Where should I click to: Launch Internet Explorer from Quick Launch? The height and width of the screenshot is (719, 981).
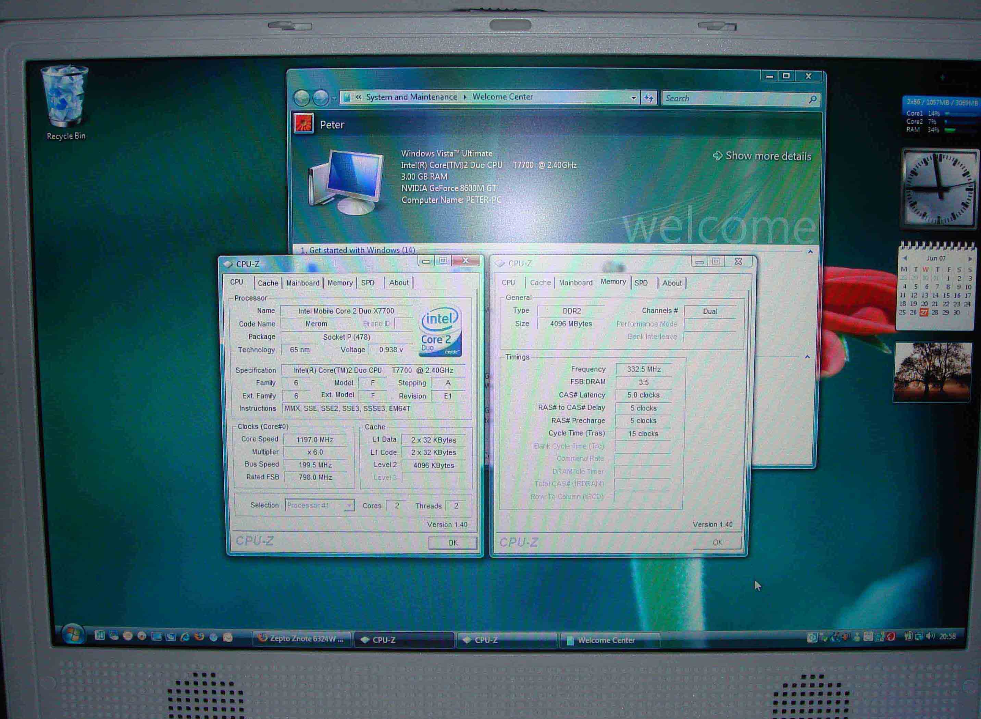click(185, 637)
